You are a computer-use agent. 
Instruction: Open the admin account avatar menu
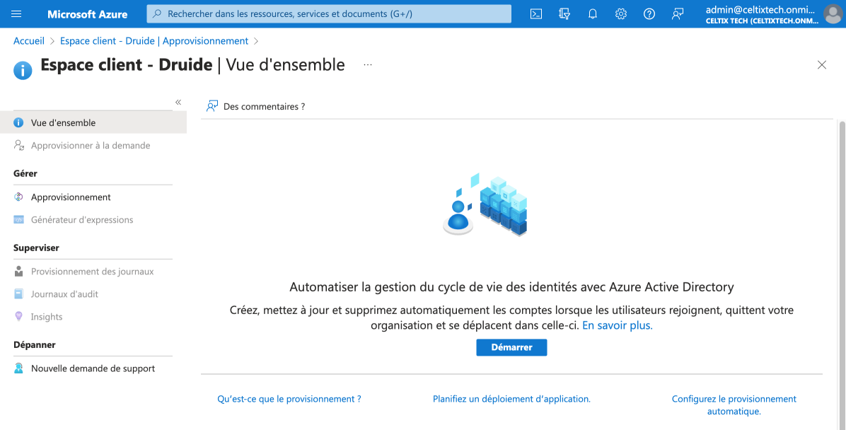tap(833, 14)
